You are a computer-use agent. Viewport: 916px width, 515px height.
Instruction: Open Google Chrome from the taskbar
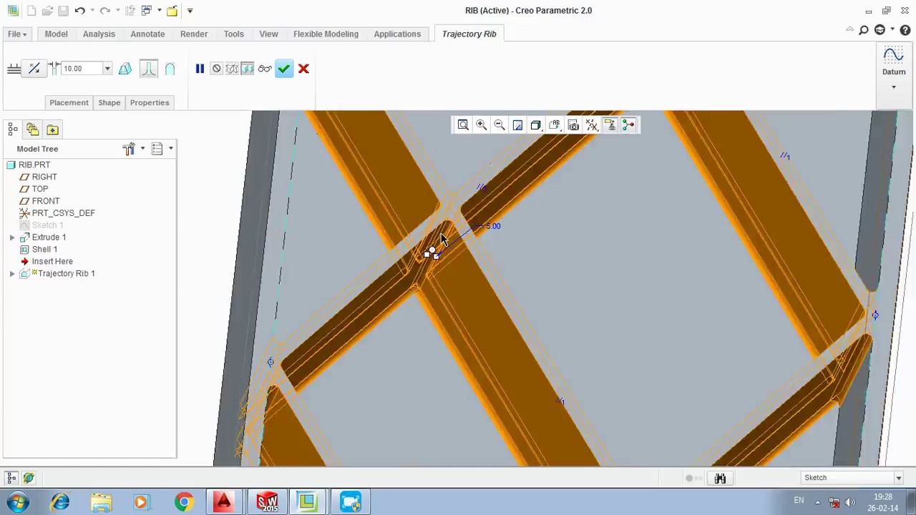184,502
